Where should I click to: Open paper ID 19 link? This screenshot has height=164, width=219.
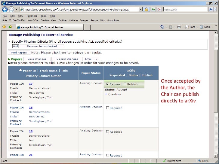tap(31, 131)
